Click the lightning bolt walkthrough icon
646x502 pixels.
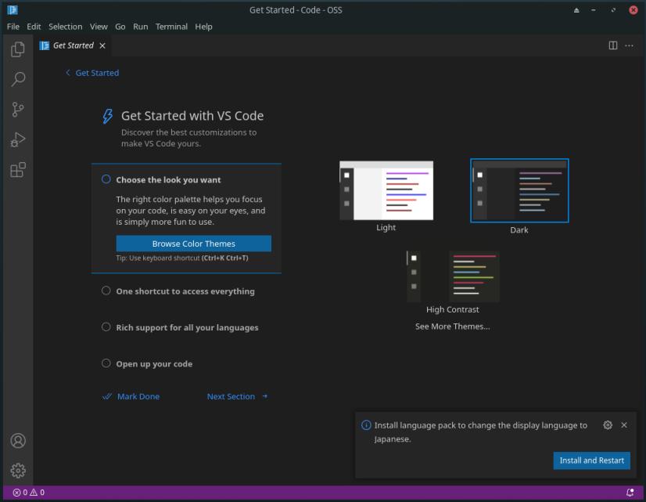point(107,117)
